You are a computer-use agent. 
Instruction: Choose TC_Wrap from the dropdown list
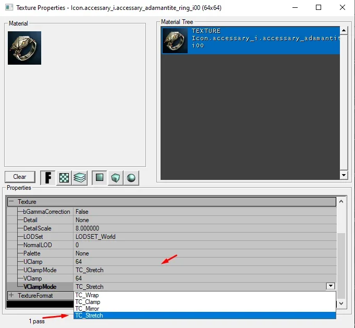coord(87,295)
